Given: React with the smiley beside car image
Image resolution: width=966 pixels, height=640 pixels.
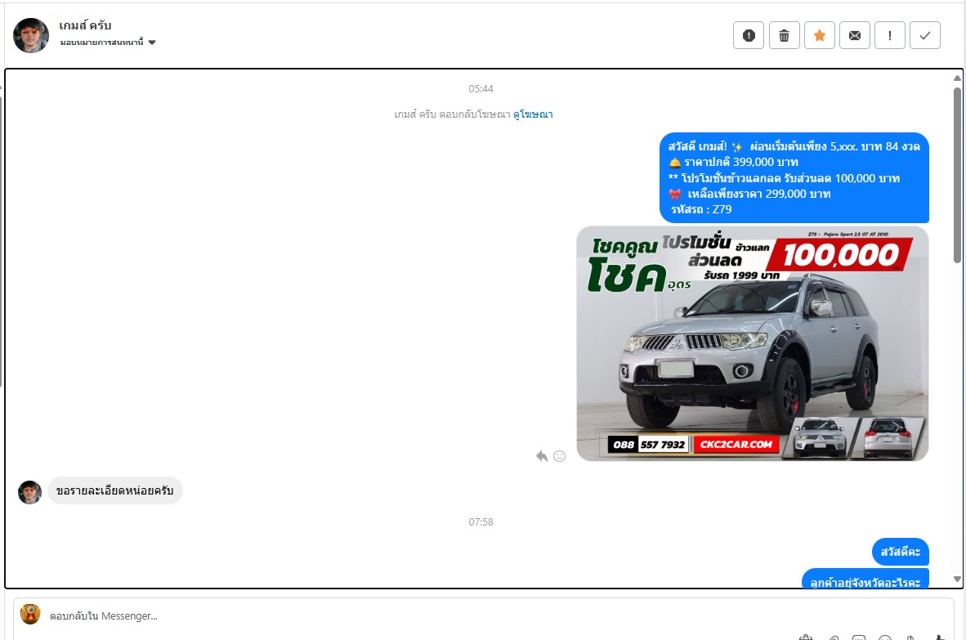Looking at the screenshot, I should [x=559, y=456].
